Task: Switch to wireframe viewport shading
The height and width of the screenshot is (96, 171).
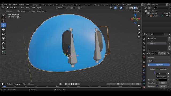Action: [130, 8]
